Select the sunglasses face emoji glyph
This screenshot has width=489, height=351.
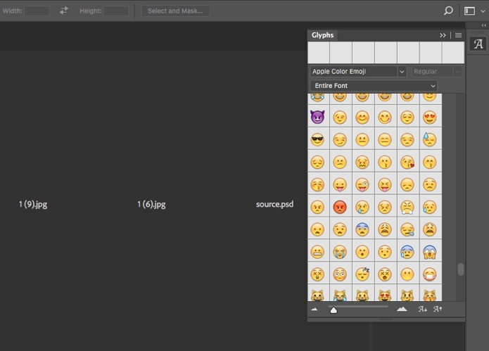pos(317,140)
